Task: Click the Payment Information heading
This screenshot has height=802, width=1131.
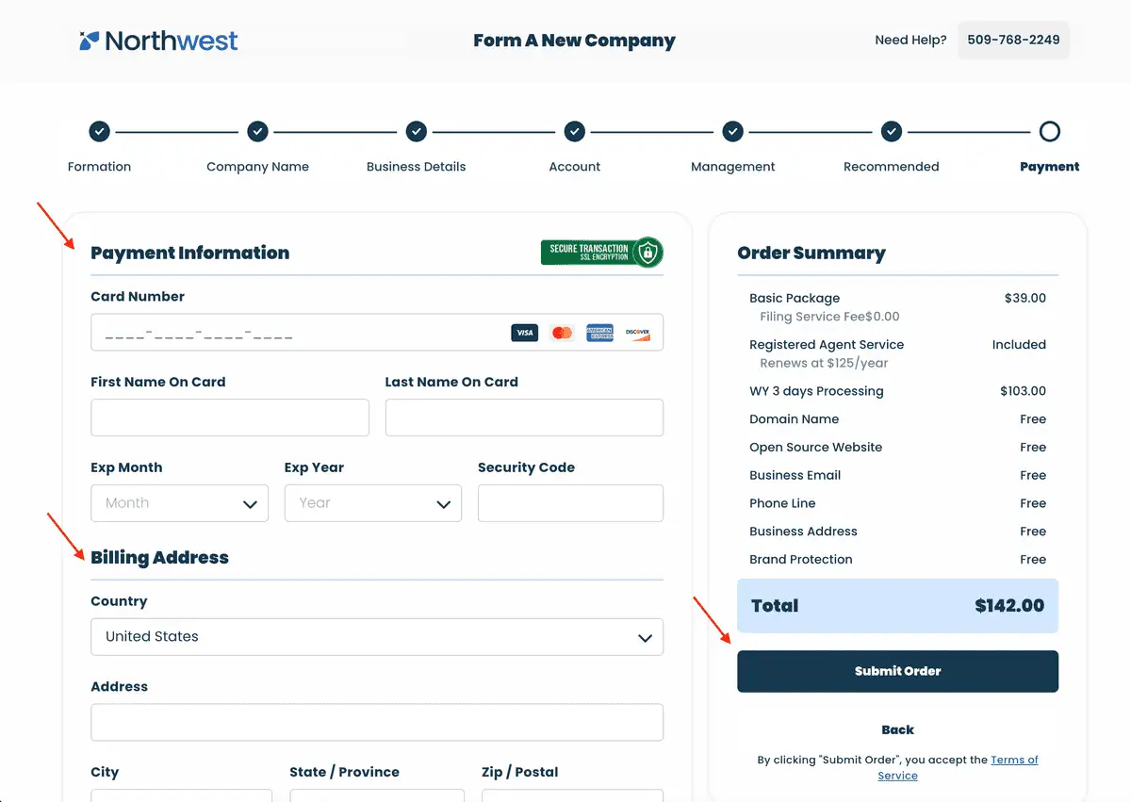Action: (x=189, y=253)
